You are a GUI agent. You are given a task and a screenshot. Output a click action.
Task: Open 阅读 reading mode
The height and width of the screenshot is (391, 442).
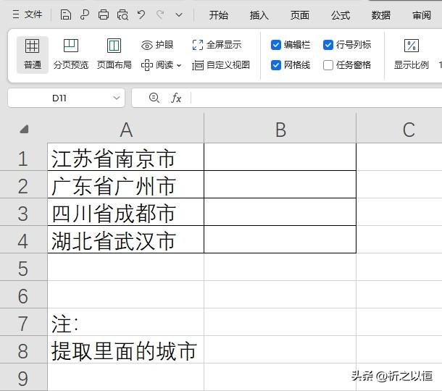click(x=157, y=65)
